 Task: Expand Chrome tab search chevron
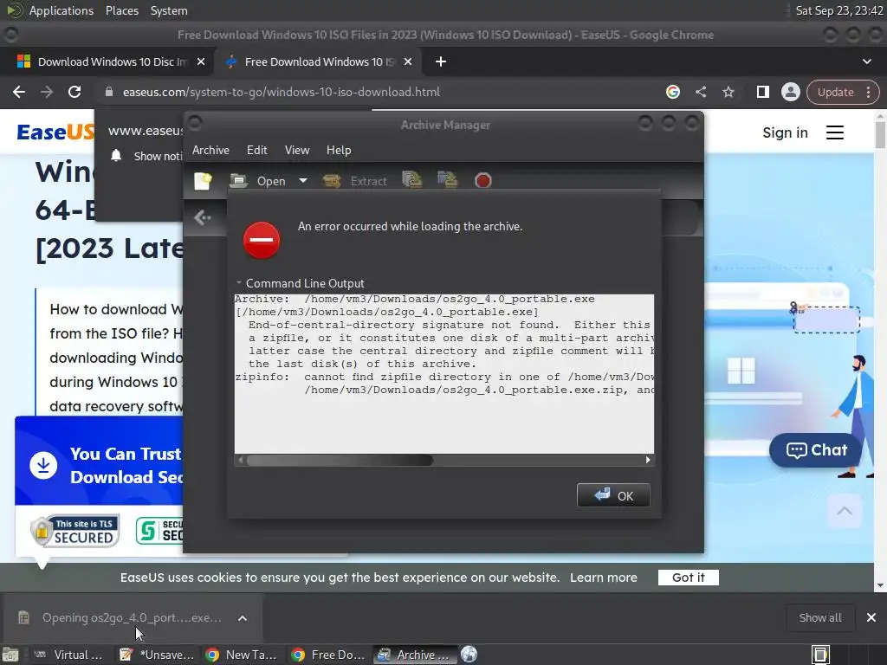coord(866,61)
